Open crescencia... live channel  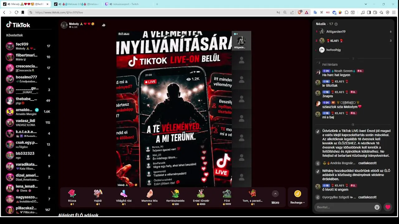[28, 68]
